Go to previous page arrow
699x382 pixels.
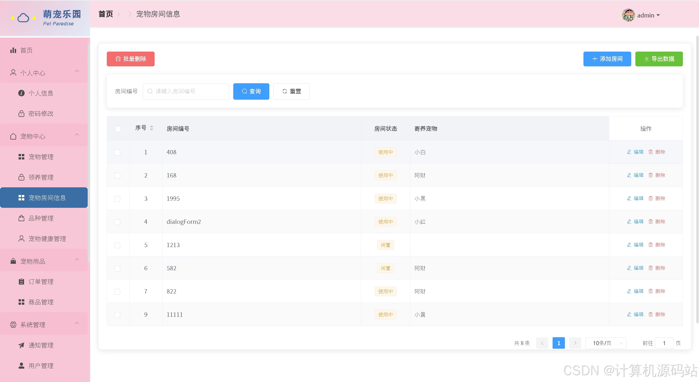[x=542, y=343]
